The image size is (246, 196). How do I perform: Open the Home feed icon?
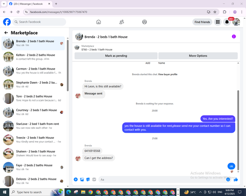pyautogui.click(x=98, y=22)
